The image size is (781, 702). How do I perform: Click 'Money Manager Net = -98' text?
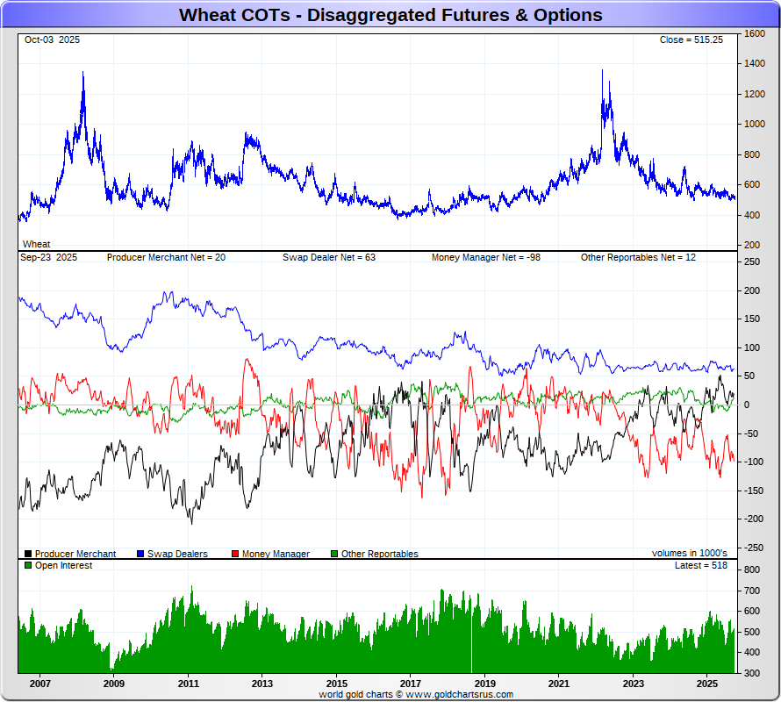click(x=485, y=258)
